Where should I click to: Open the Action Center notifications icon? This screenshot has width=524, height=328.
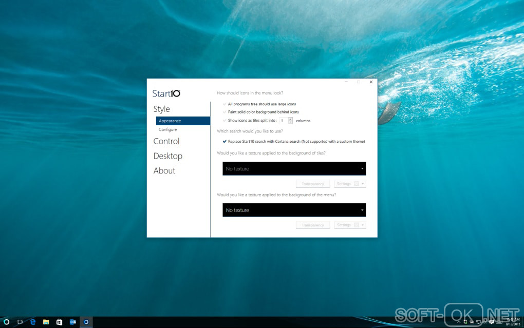(x=491, y=322)
